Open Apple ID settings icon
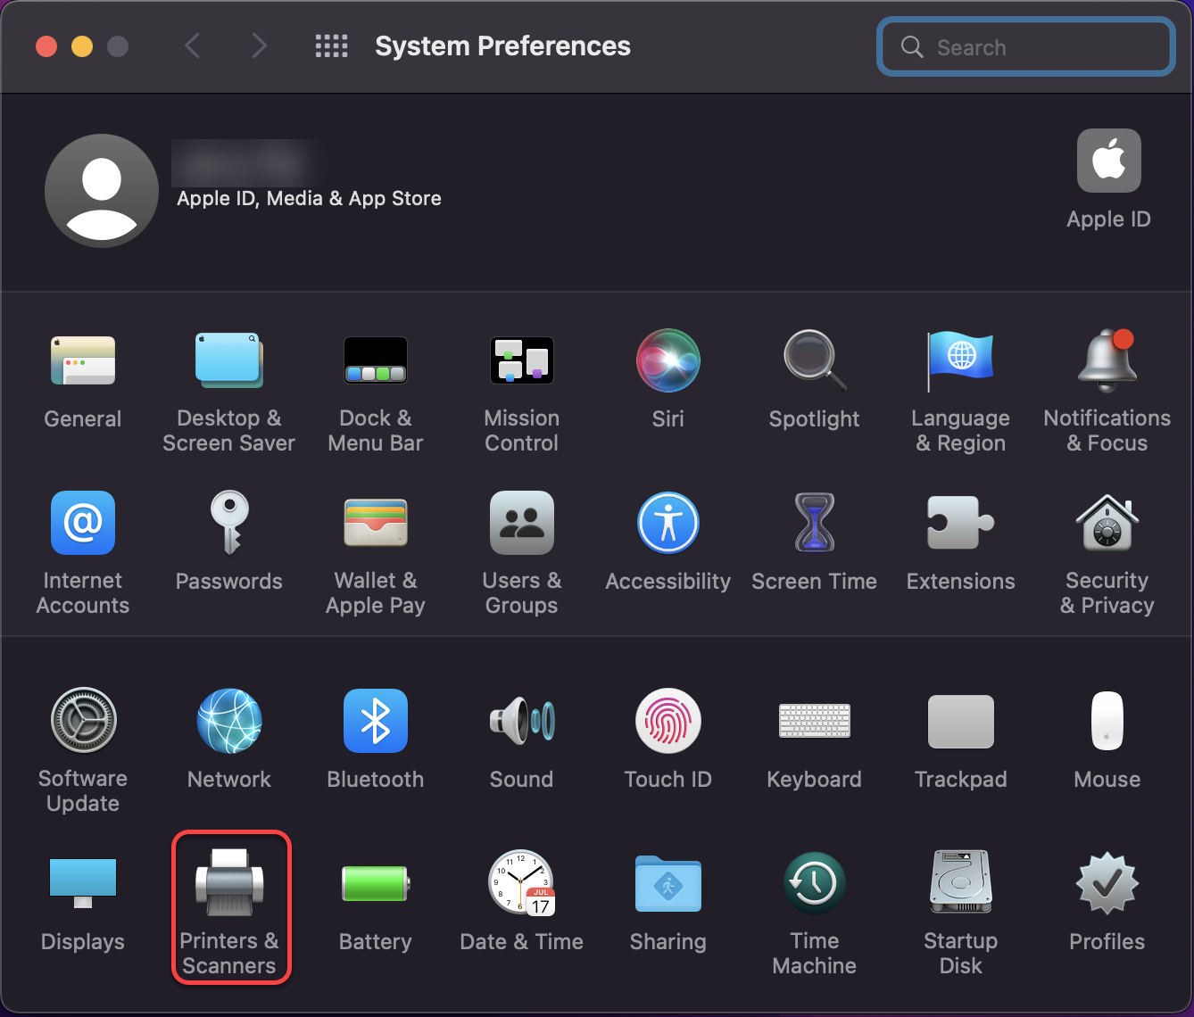The height and width of the screenshot is (1017, 1194). click(x=1109, y=161)
